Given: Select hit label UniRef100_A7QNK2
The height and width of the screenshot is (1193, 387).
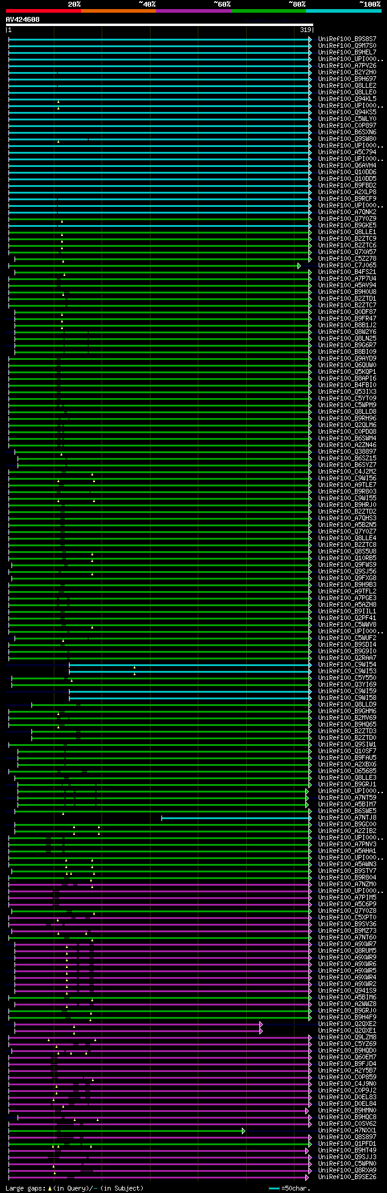Looking at the screenshot, I should 347,212.
